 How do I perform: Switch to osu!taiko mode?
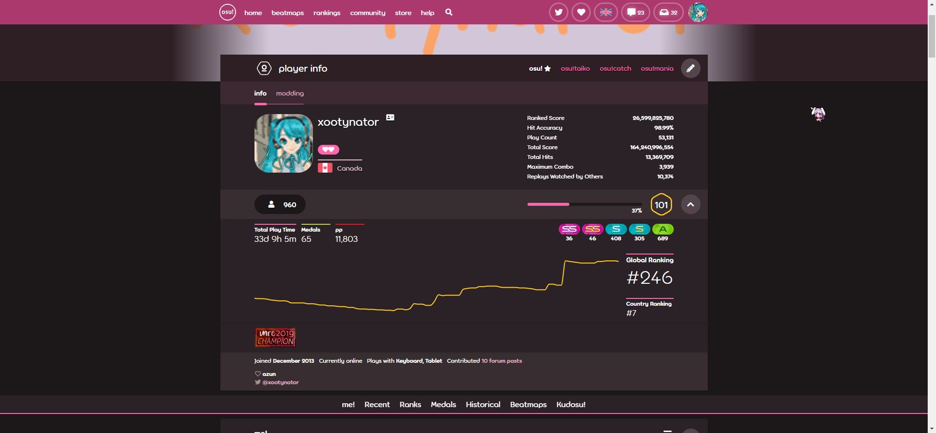(575, 68)
